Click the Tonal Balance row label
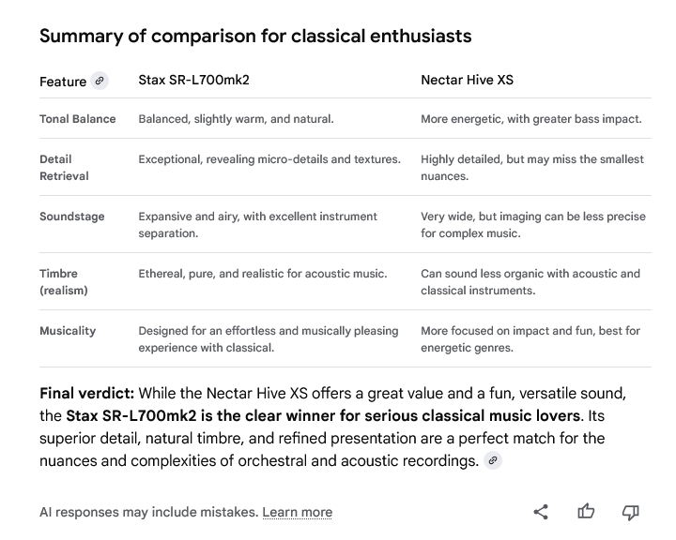 coord(78,119)
